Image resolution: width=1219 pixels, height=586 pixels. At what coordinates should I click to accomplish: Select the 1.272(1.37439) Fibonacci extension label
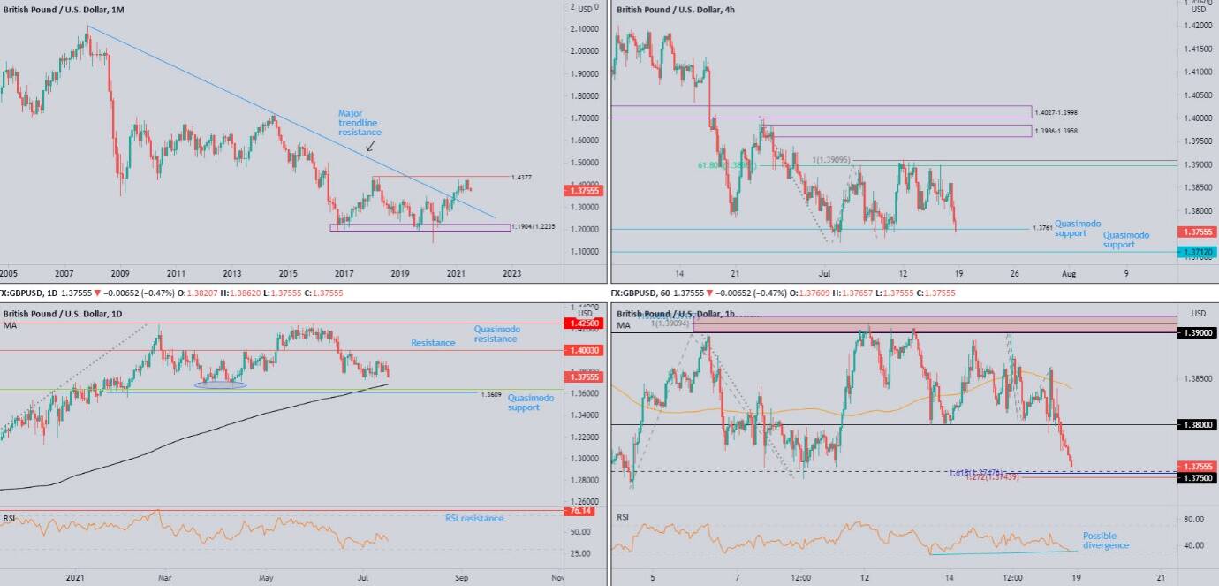(993, 477)
